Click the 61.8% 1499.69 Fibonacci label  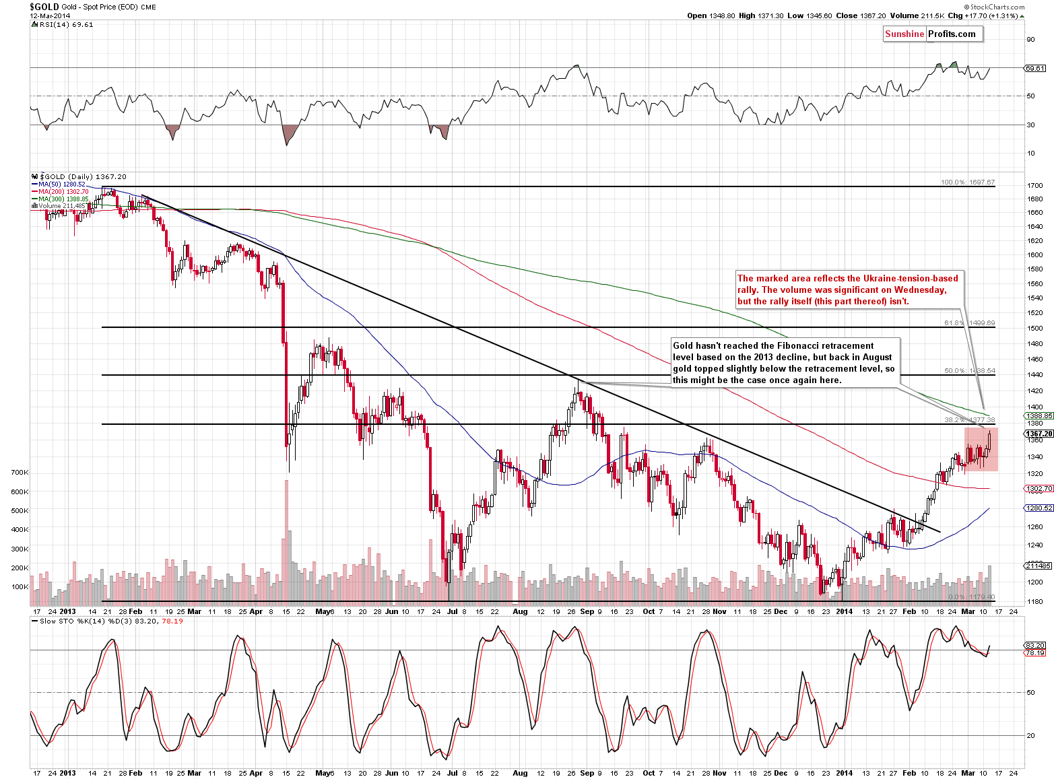tap(969, 323)
